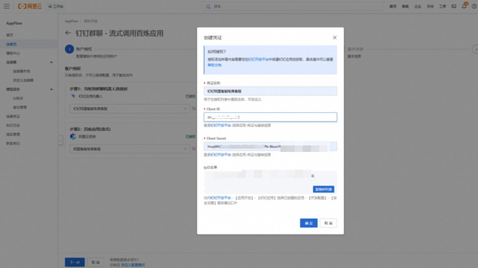The width and height of the screenshot is (478, 268).
Task: Click the 已授权 status in step 1
Action: point(191,97)
